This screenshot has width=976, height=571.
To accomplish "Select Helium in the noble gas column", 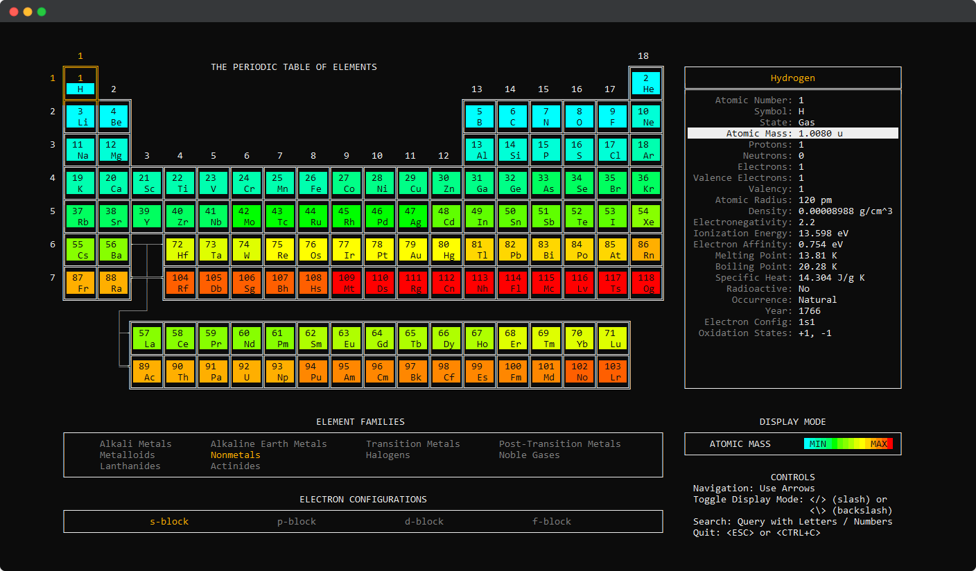I will [x=646, y=83].
